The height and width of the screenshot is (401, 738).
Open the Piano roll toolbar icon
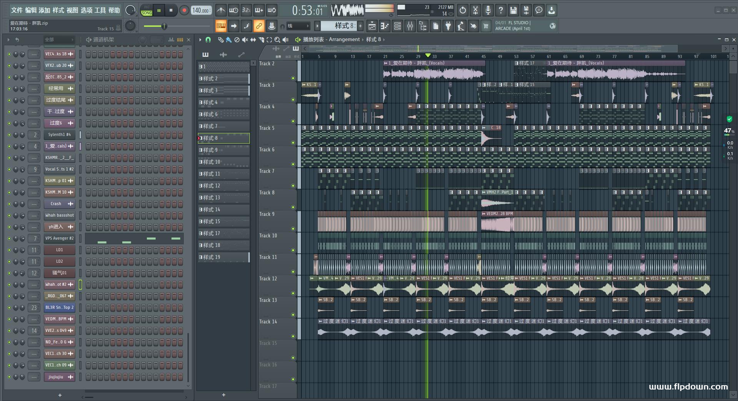(x=385, y=26)
